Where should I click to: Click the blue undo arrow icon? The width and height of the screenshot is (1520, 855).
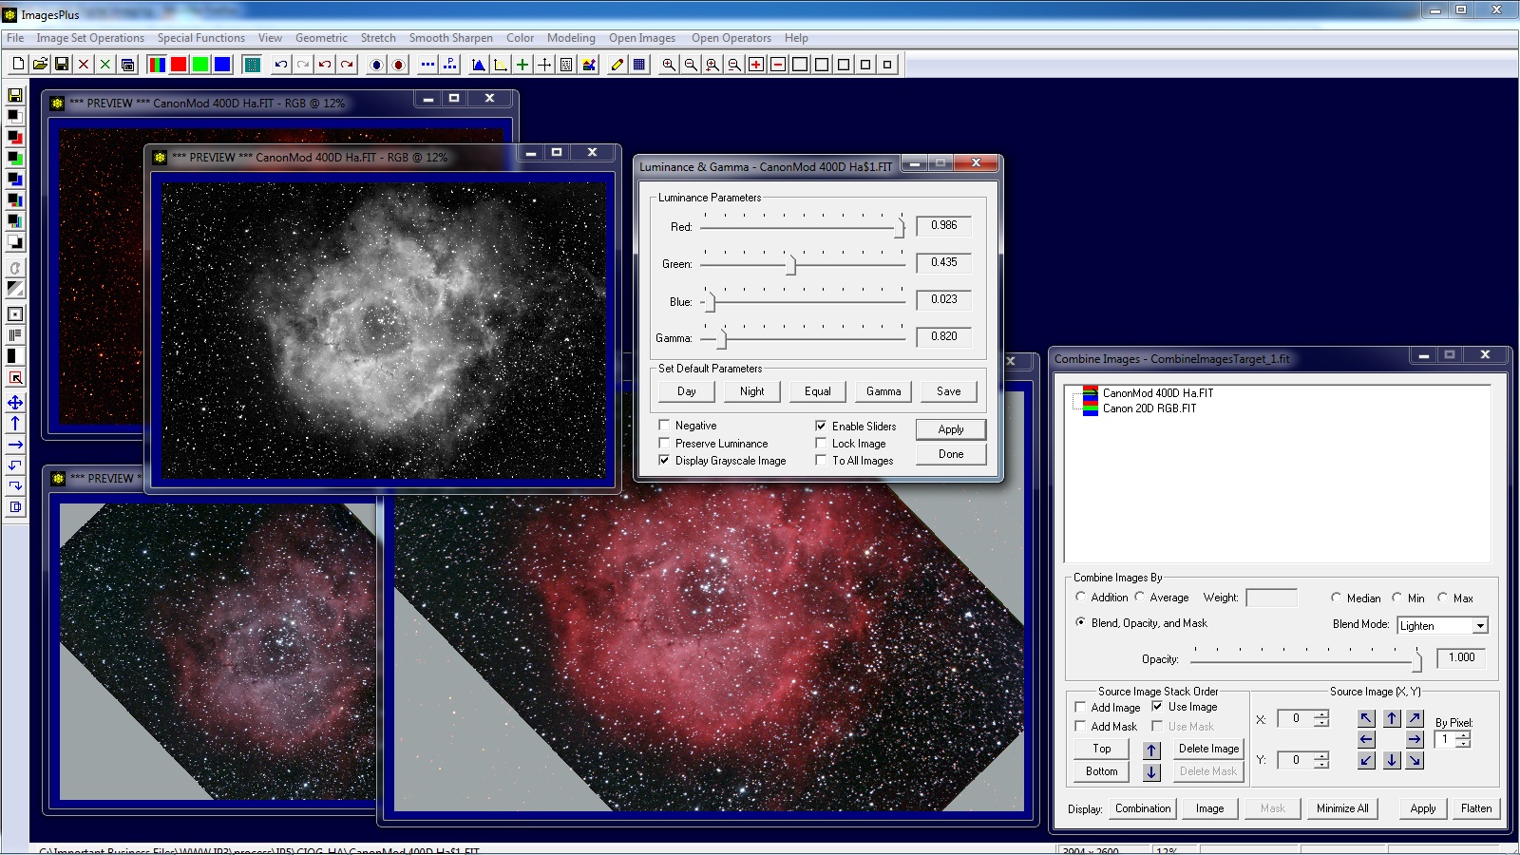281,65
